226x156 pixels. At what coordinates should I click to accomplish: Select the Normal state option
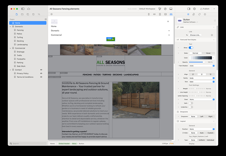pyautogui.click(x=195, y=53)
